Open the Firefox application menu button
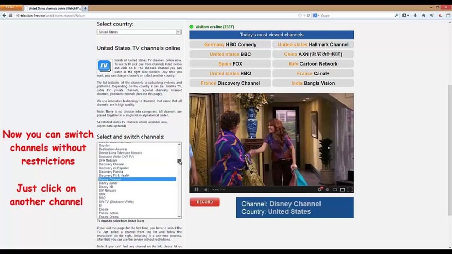 pos(11,7)
